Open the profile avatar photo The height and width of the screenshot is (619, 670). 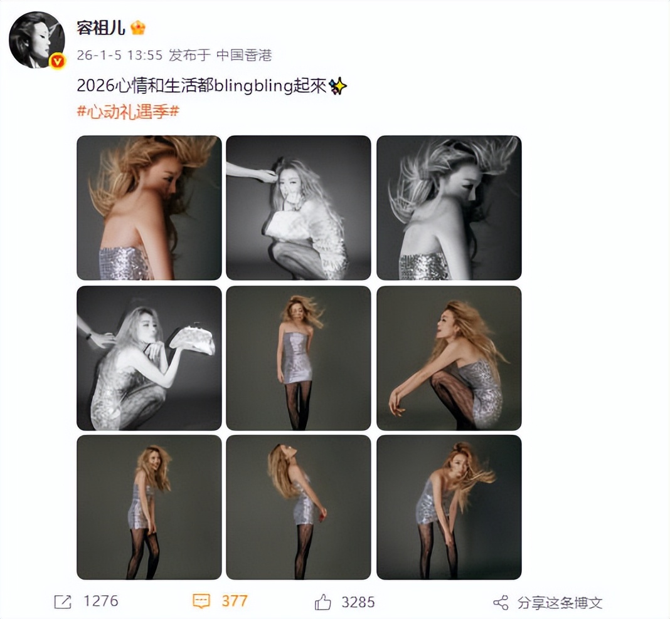[37, 39]
